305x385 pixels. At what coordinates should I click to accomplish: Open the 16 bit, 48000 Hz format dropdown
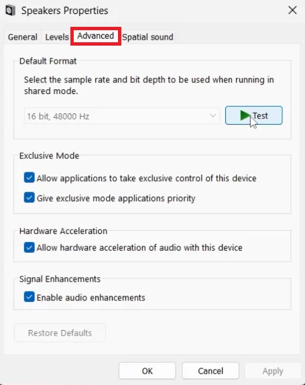(122, 116)
